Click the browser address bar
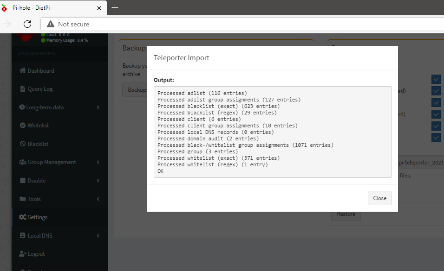The height and width of the screenshot is (271, 444). 242,24
